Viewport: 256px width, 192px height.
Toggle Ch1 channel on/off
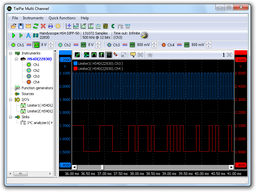coord(13,45)
